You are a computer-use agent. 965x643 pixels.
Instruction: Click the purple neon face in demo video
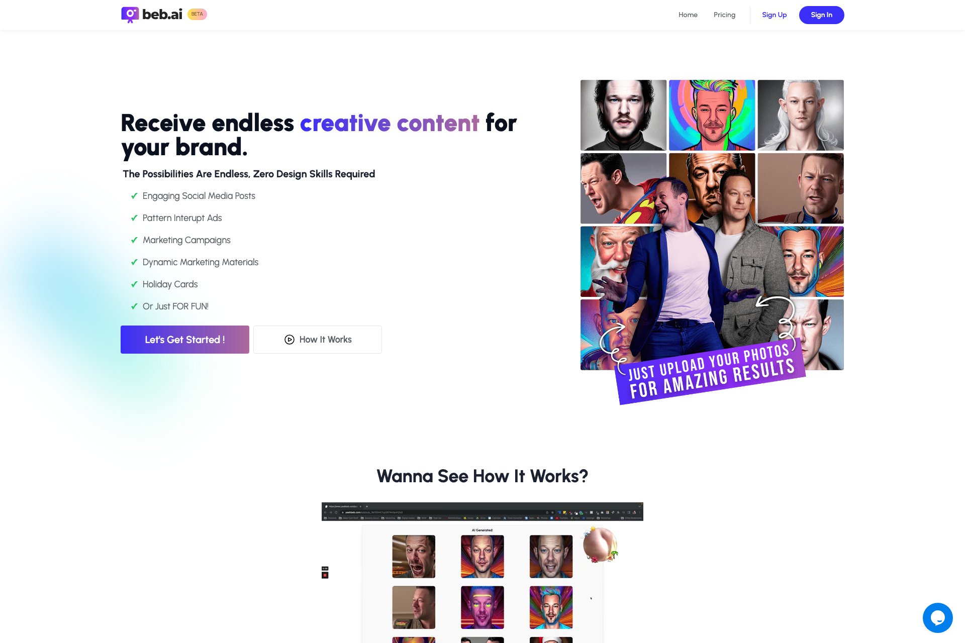pos(482,607)
